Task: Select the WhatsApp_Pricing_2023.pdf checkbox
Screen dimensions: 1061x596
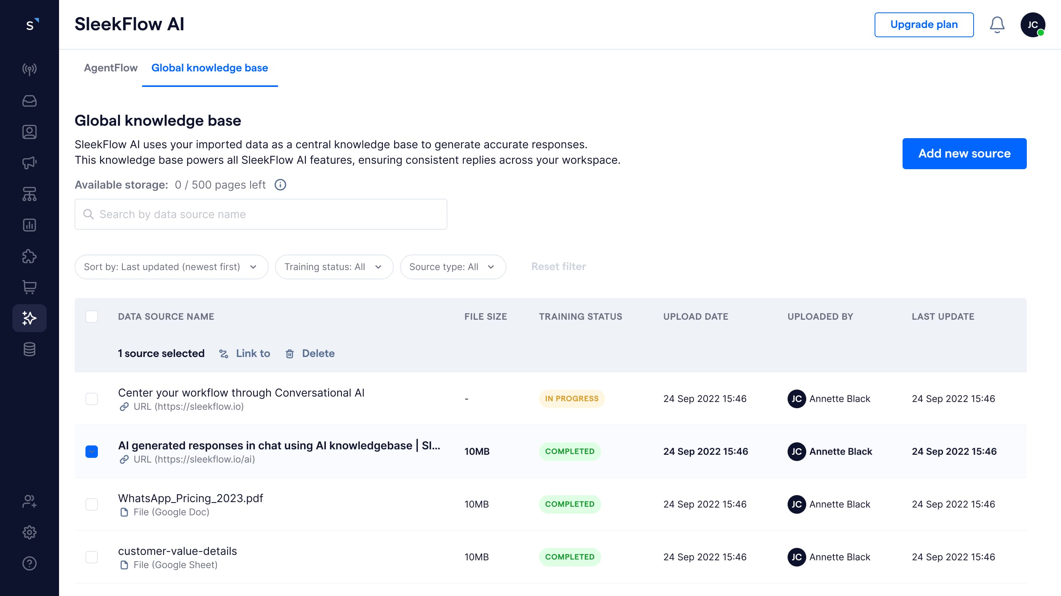Action: 91,504
